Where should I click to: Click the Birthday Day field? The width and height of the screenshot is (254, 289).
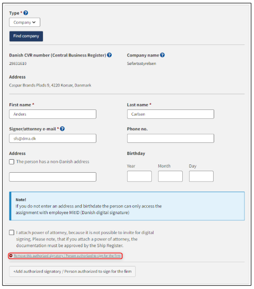tap(201, 176)
